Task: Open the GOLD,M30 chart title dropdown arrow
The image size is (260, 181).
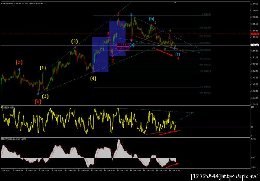Action: tap(2, 3)
